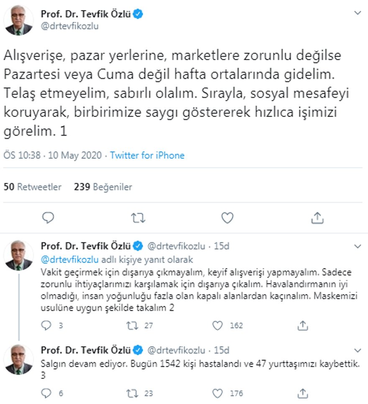The image size is (368, 404).
Task: Like the reply with 162 likes
Action: click(218, 325)
